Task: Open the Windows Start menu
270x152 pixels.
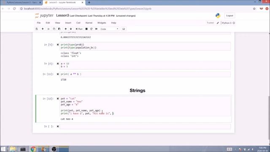Action: (x=3, y=149)
